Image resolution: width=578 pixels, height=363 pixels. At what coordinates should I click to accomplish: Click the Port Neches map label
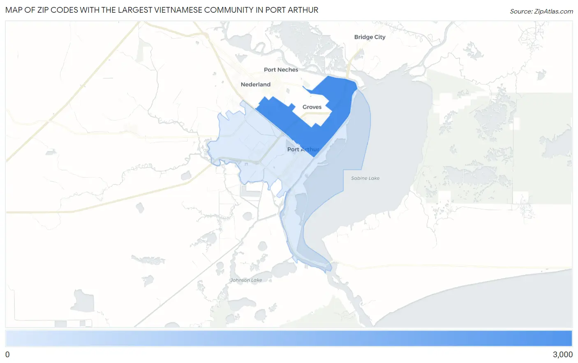point(281,70)
